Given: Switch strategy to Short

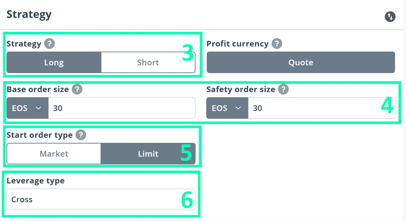Looking at the screenshot, I should (x=148, y=62).
